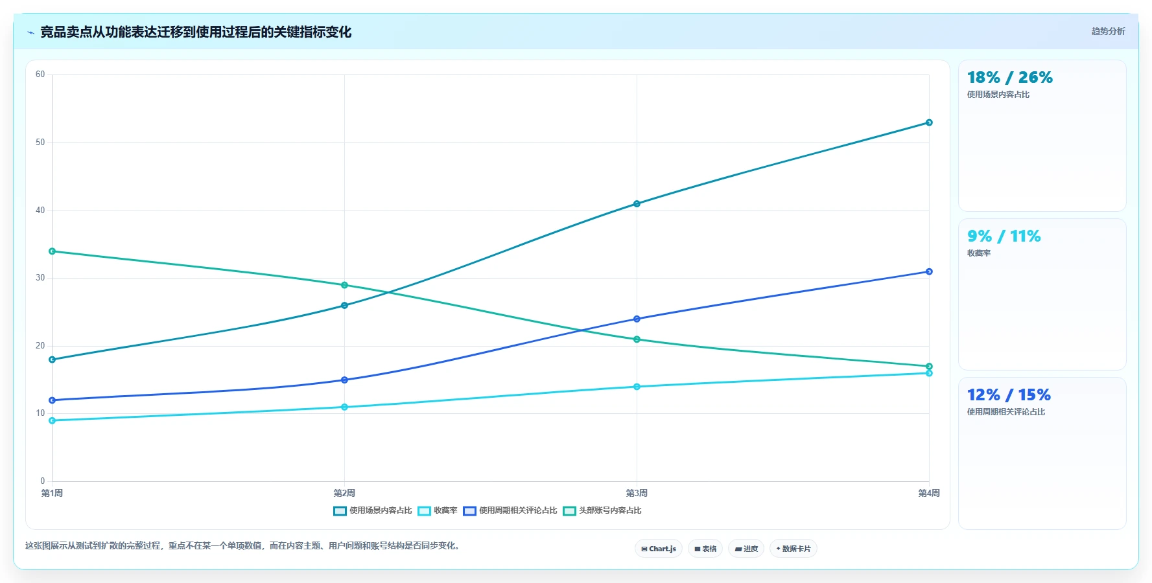Click the icon inside the 数据卡片 tag
This screenshot has height=583, width=1152.
(x=778, y=549)
